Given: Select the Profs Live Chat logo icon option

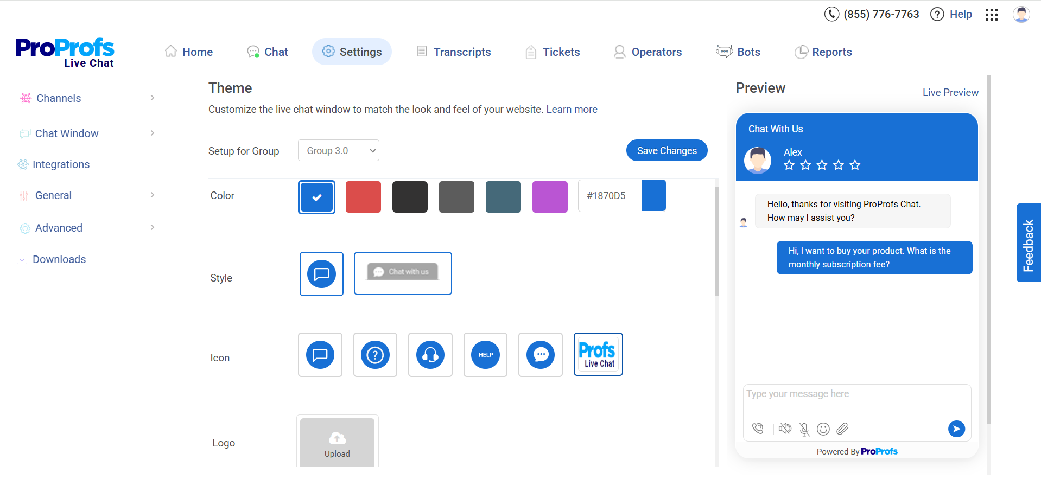Looking at the screenshot, I should click(x=598, y=354).
